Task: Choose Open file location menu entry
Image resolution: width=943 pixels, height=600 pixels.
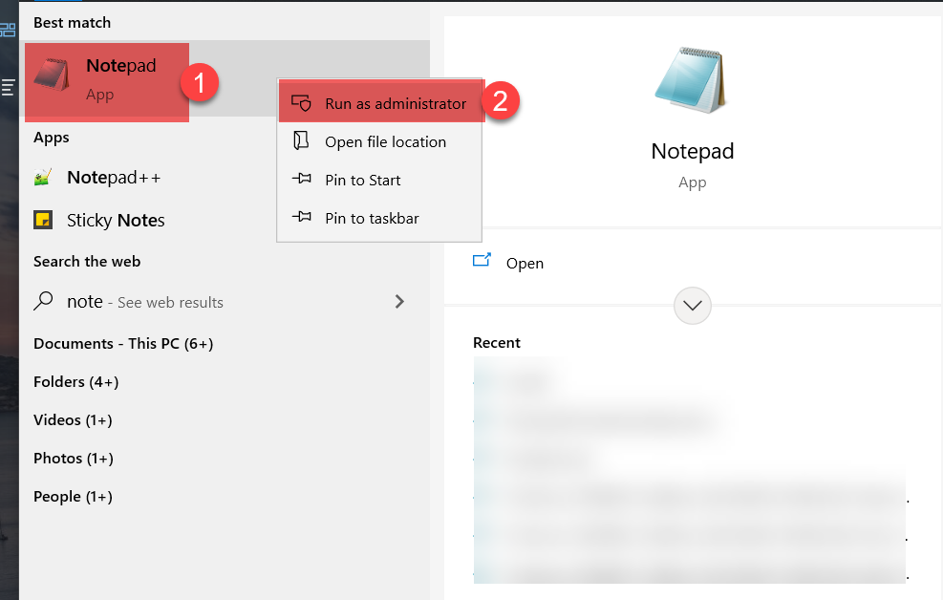Action: 379,142
